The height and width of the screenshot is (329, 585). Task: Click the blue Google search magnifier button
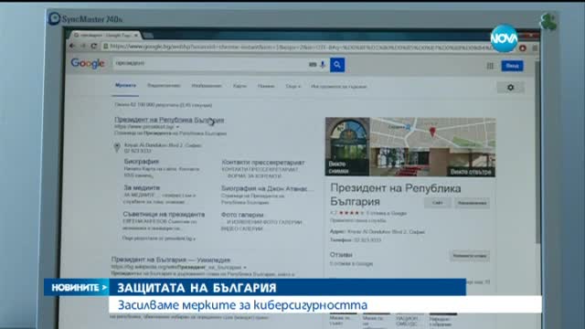(337, 65)
